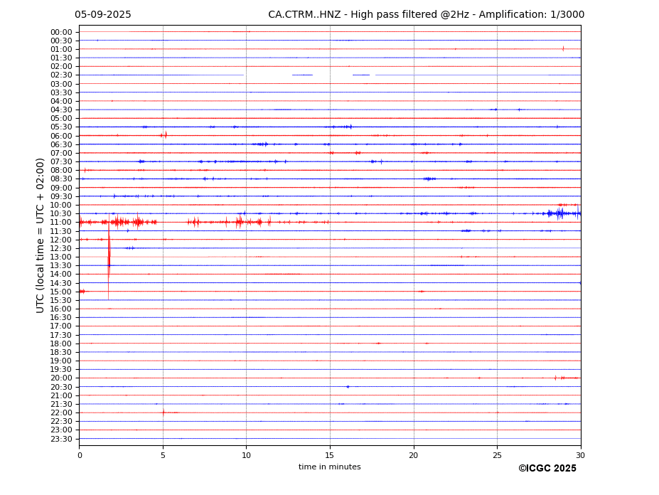Click the 'time in minutes' axis label
The image size is (659, 495).
330,467
